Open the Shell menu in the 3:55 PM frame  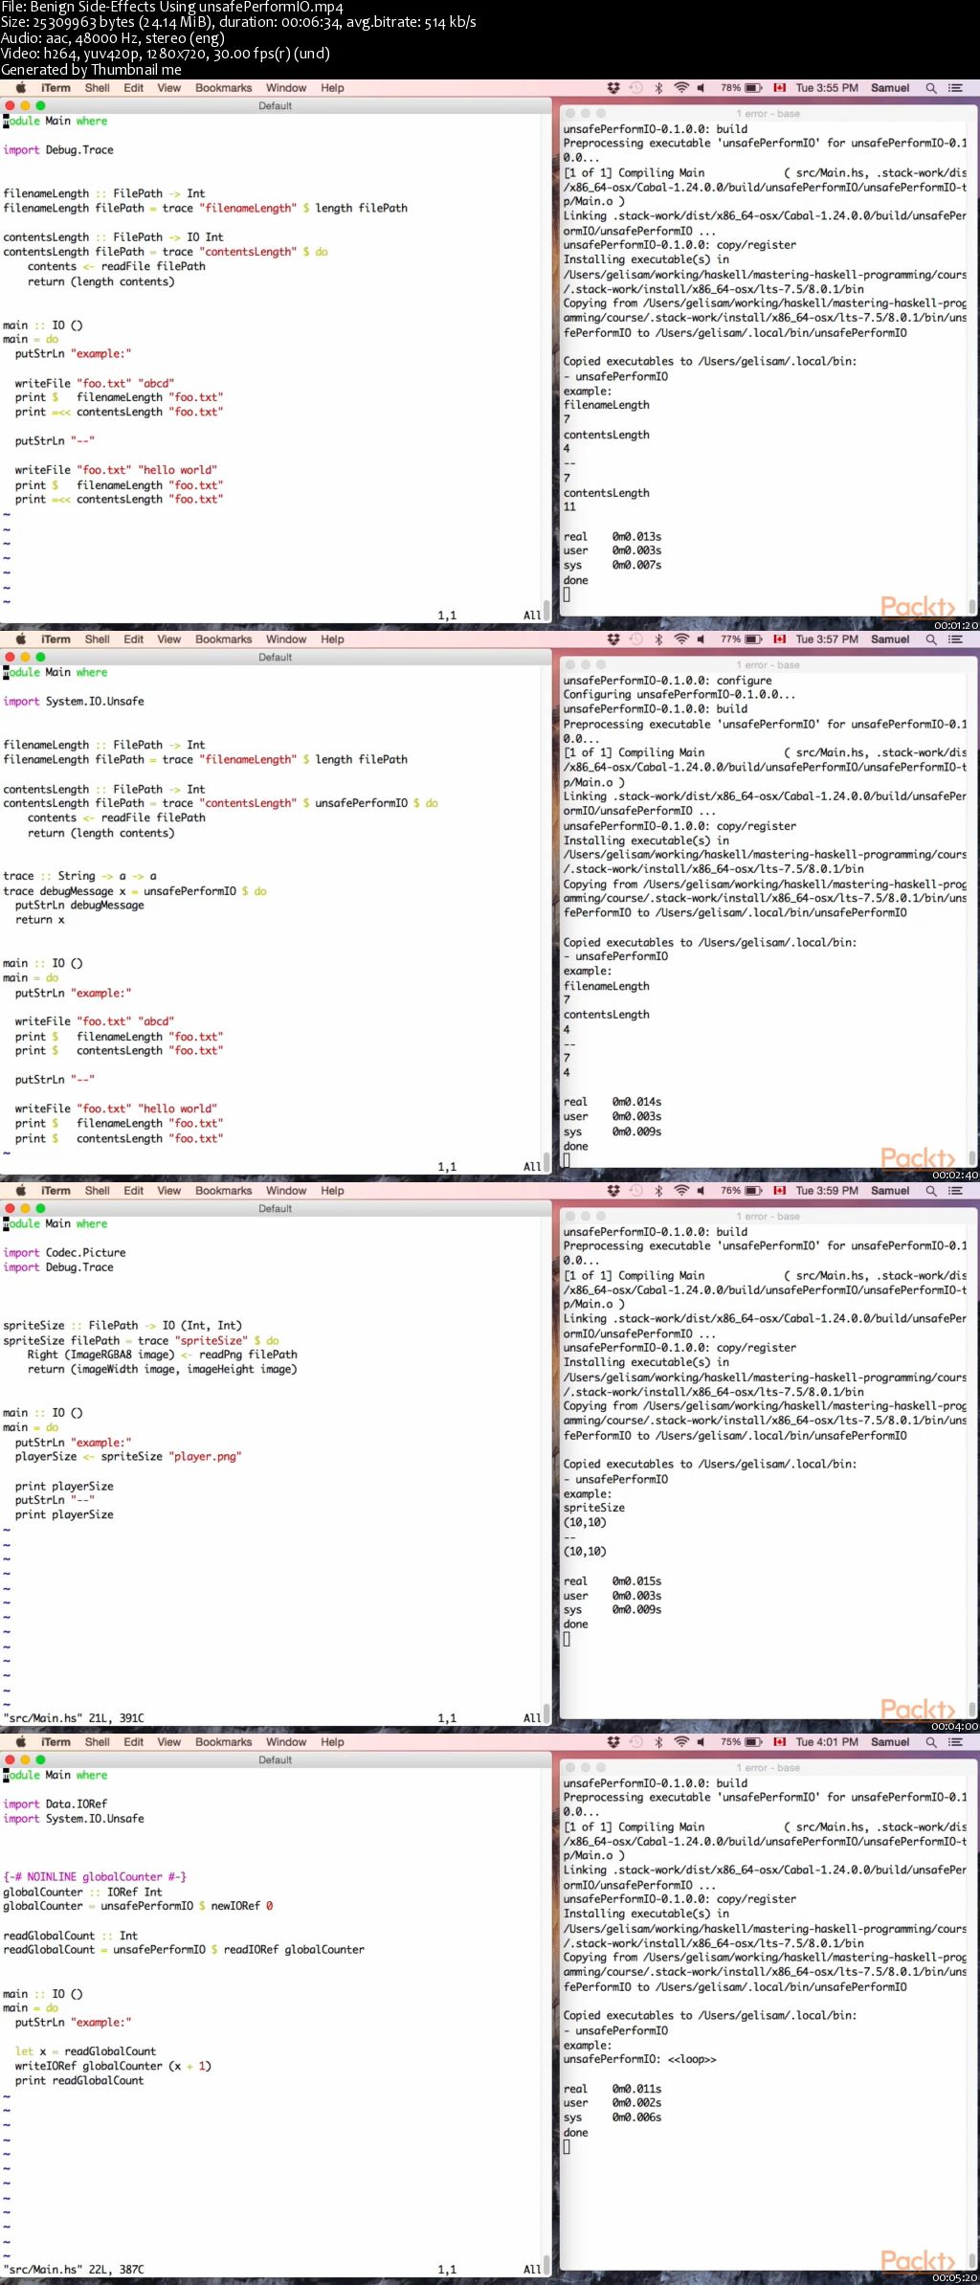(97, 88)
